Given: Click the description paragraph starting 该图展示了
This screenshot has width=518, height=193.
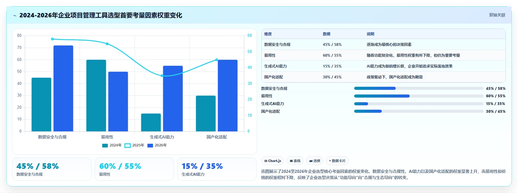Looking at the screenshot, I should [x=383, y=174].
